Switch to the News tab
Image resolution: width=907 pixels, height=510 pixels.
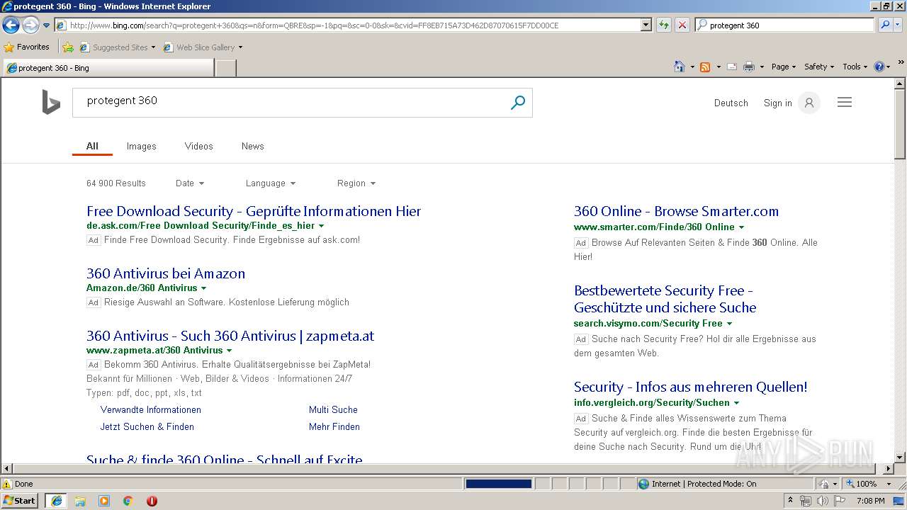click(252, 147)
